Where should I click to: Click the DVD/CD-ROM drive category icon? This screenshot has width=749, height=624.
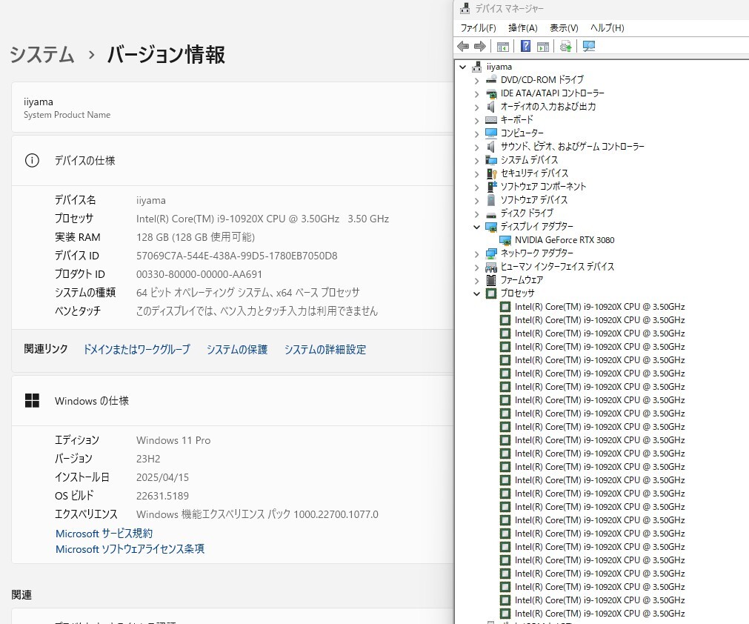491,80
